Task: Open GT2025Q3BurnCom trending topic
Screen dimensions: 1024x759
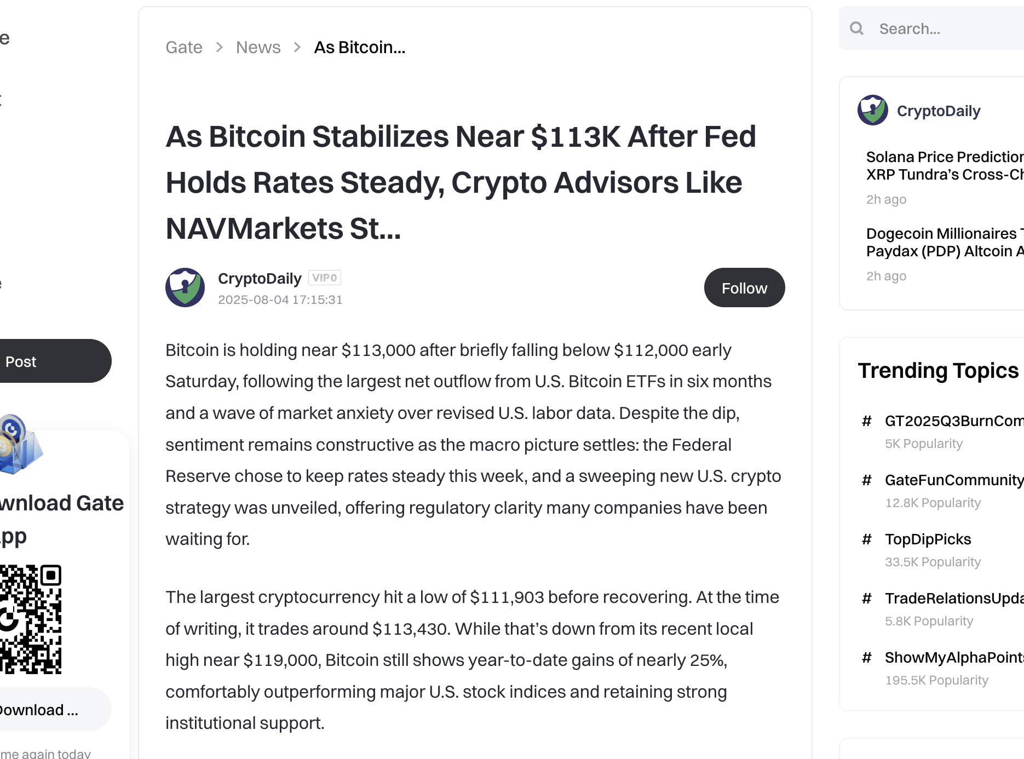Action: coord(954,421)
